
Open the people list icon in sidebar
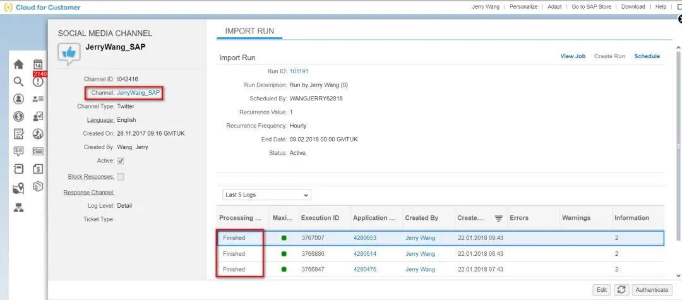[38, 99]
